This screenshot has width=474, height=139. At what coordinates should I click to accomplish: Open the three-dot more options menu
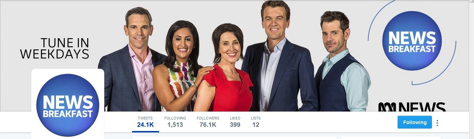437,123
